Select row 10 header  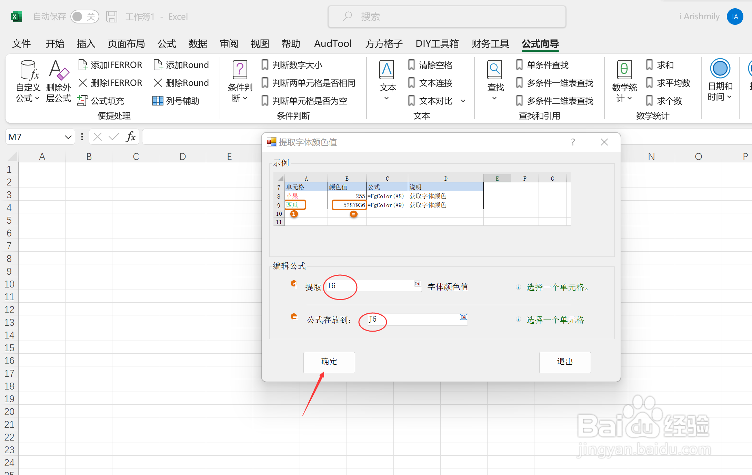point(9,284)
